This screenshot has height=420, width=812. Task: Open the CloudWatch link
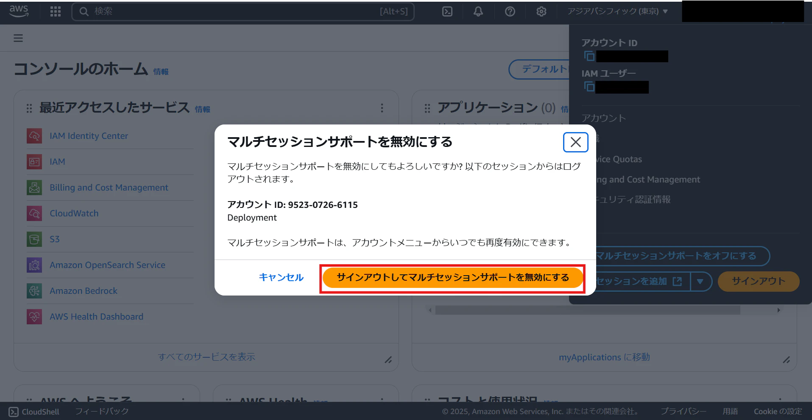coord(74,213)
